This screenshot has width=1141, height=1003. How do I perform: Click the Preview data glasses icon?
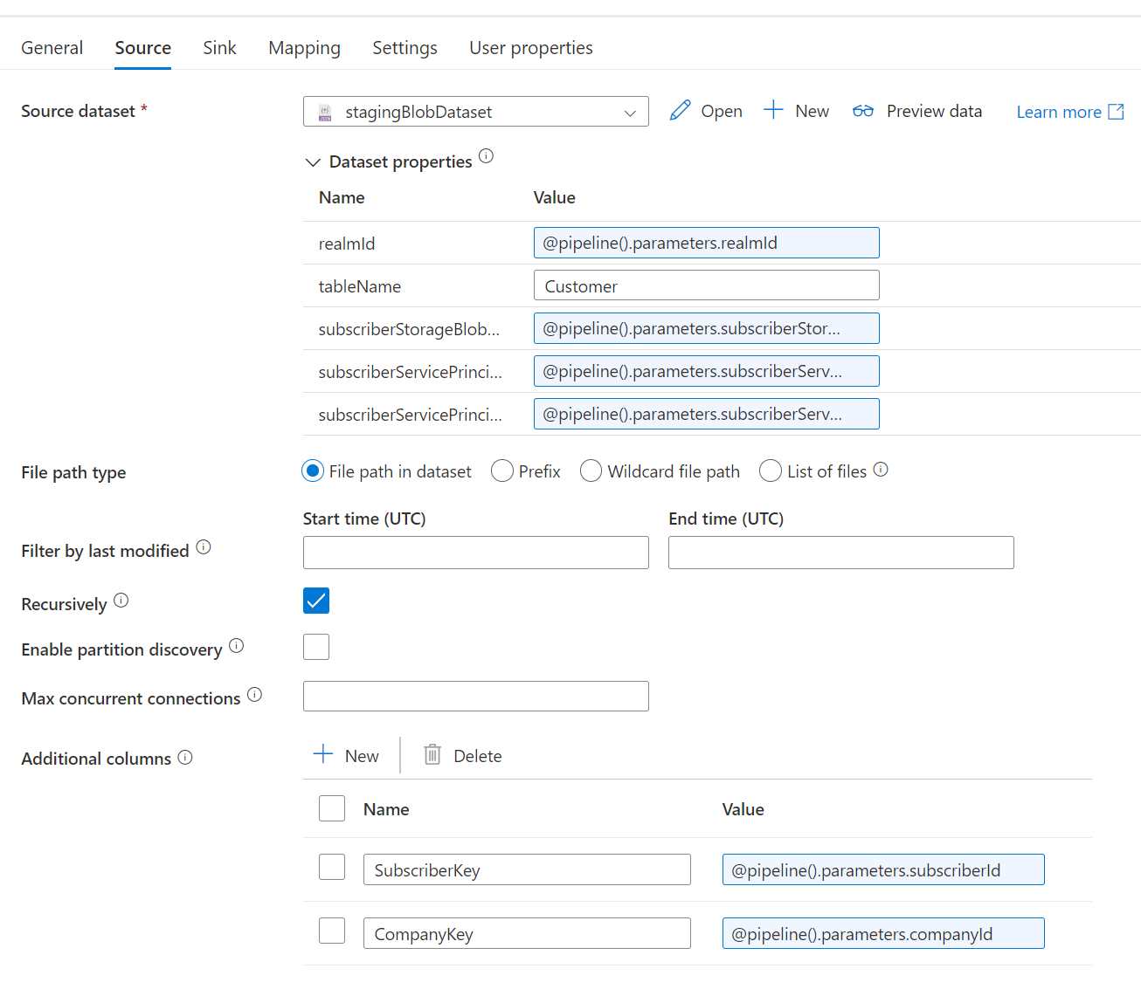pyautogui.click(x=863, y=111)
